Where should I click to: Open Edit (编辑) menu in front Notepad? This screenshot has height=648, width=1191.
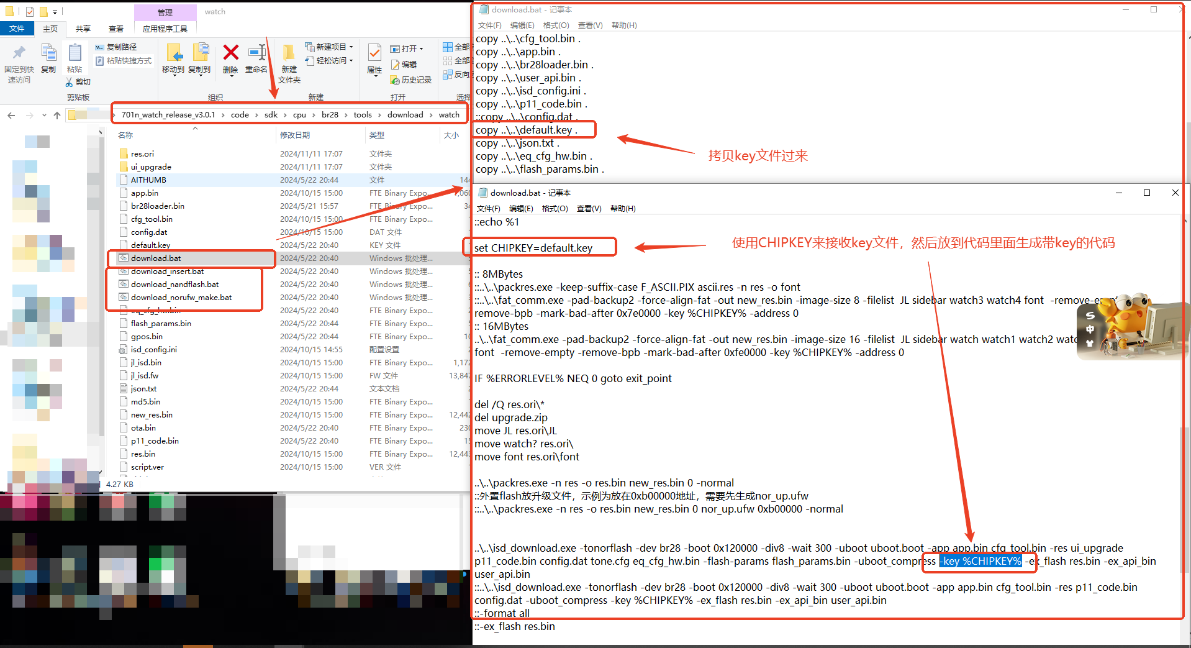521,209
